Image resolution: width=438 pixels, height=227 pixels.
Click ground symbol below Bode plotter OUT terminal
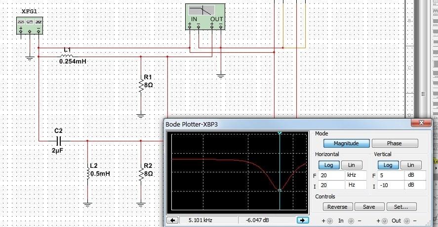[x=221, y=76]
